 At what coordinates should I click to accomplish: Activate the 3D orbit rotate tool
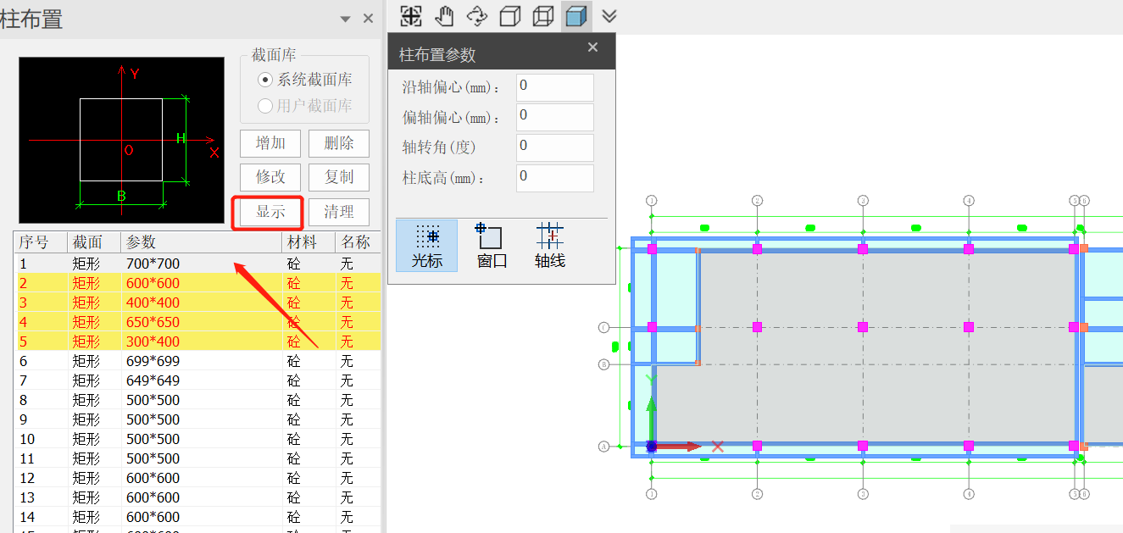tap(478, 16)
